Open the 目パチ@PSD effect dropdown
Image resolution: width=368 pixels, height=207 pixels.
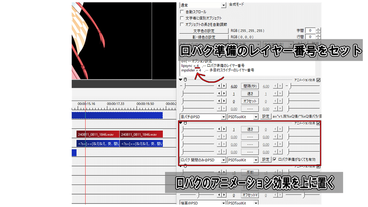[x=202, y=117]
